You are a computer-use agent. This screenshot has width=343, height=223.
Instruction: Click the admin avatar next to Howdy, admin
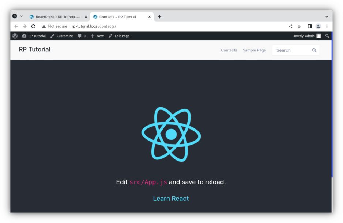318,36
